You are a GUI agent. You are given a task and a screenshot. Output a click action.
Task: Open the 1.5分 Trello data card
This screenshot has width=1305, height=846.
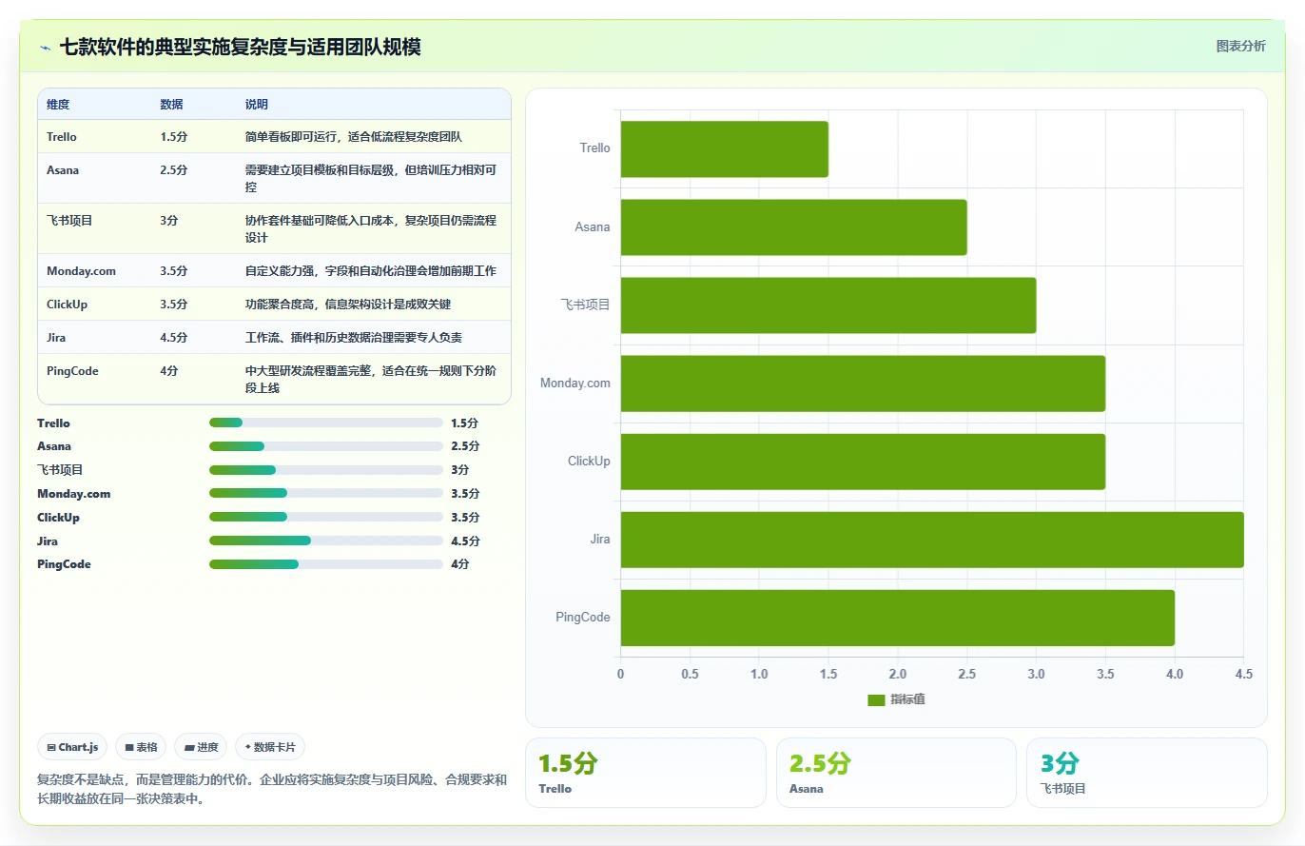tap(645, 773)
